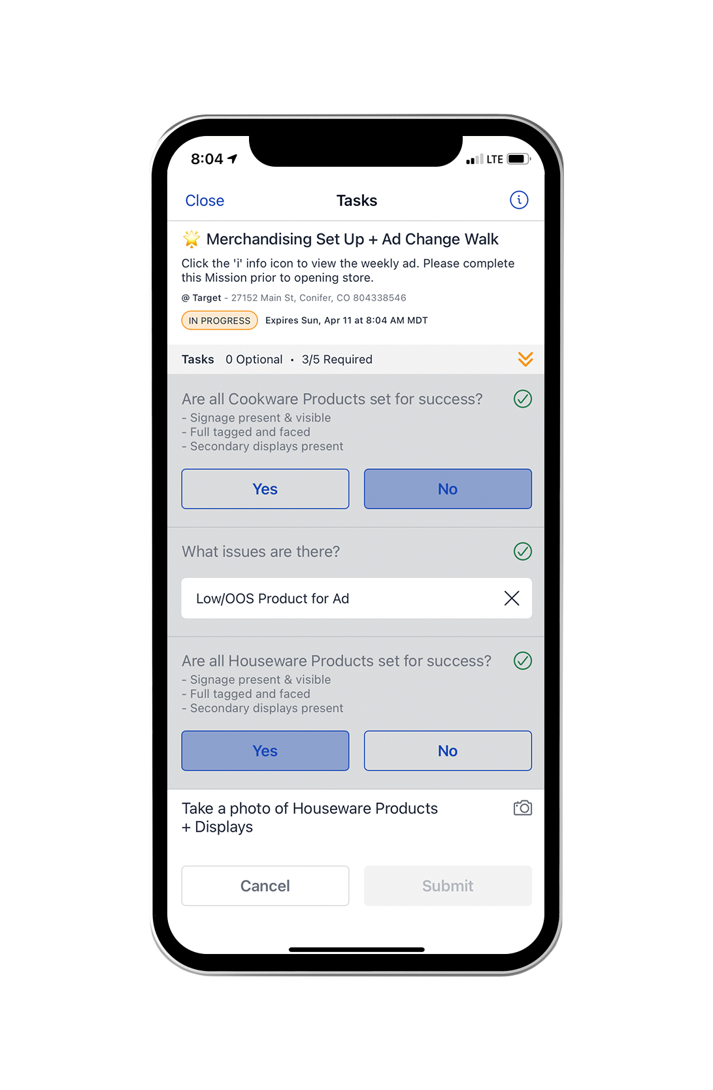
Task: Select No for Cookware Products question
Action: click(448, 489)
